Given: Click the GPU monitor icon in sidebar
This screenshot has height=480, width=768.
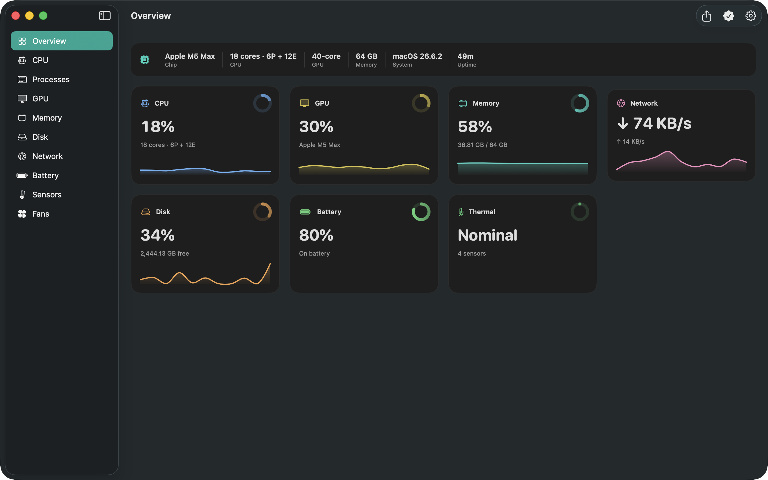Looking at the screenshot, I should pos(22,99).
